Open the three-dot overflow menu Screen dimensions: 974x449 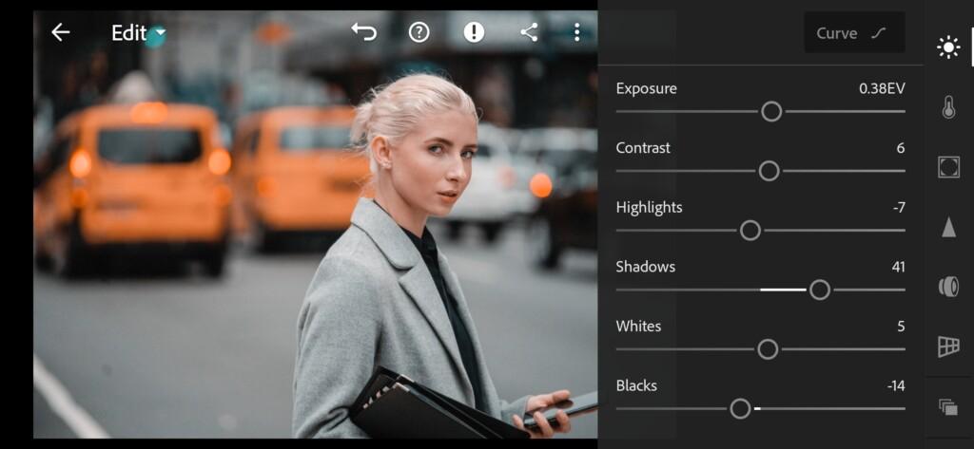[577, 32]
